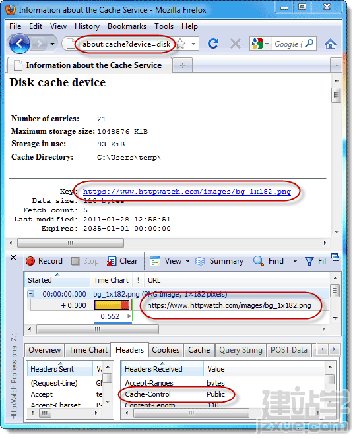Open the address bar URL history dropdown

click(193, 44)
